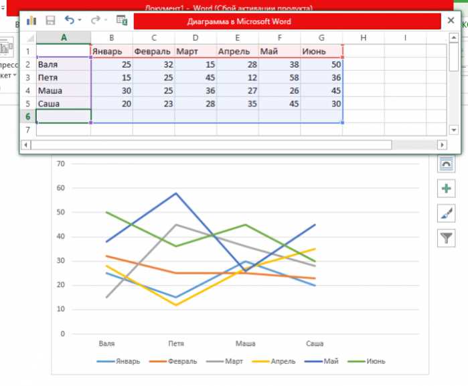The image size is (468, 386).
Task: Select column A header
Action: tap(64, 38)
